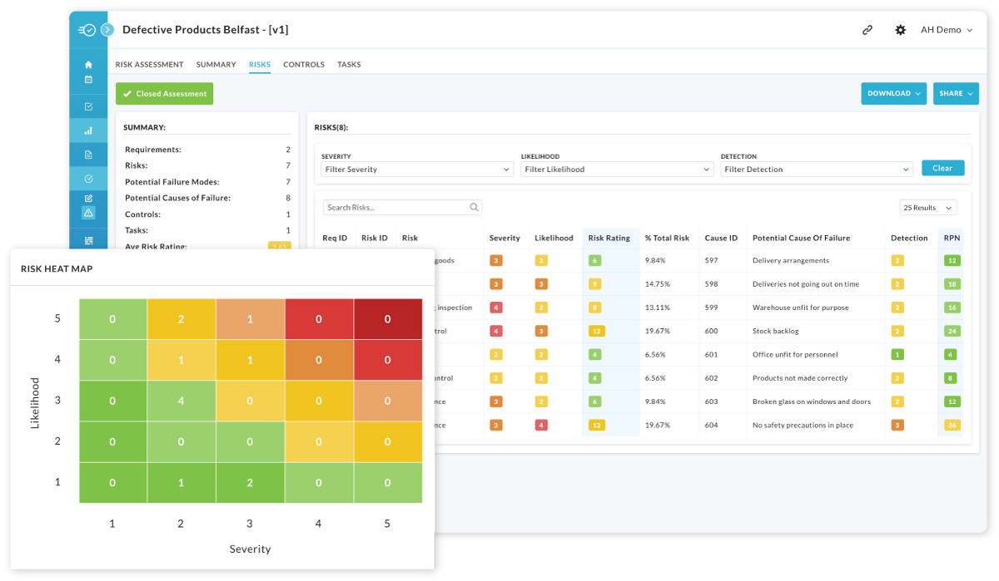Switch to the SUMMARY tab

click(x=216, y=64)
